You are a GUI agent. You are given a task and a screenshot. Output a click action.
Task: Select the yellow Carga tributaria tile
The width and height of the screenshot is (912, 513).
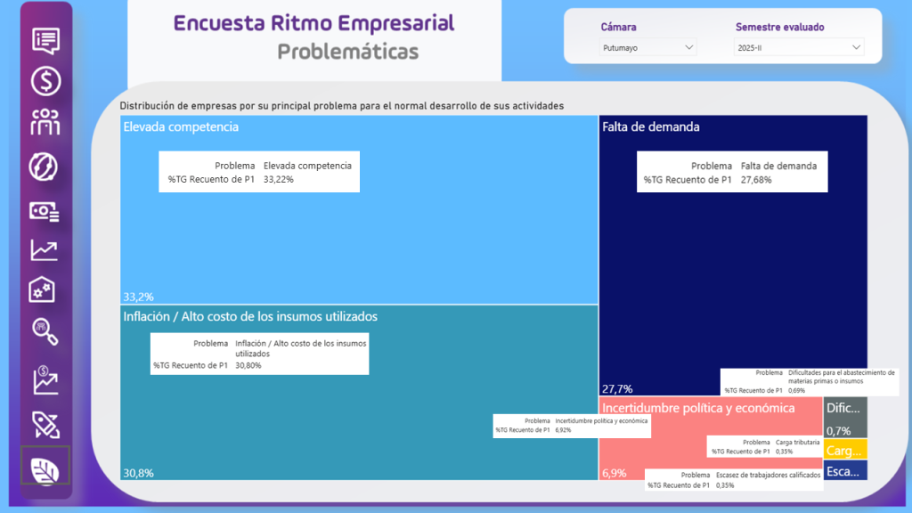tap(844, 451)
